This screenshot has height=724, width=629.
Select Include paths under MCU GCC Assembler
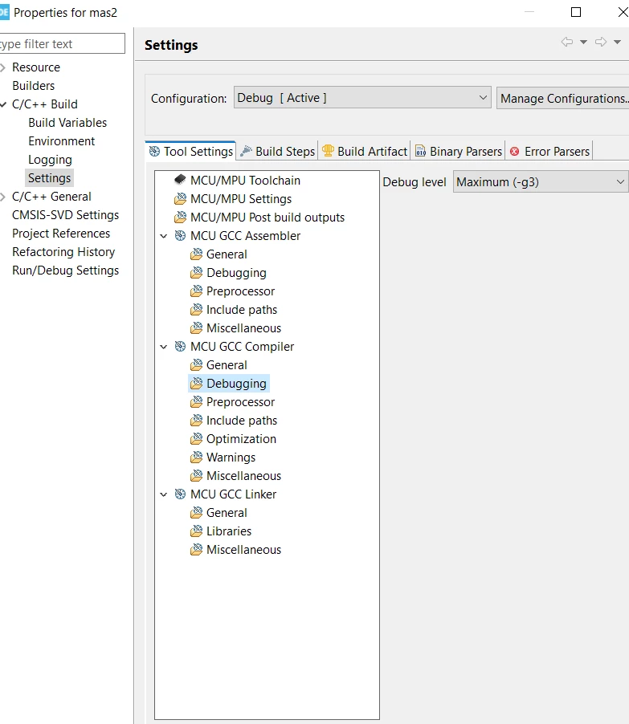point(241,309)
